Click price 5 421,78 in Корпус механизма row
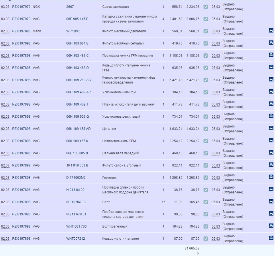The image size is (275, 256). [x=176, y=80]
